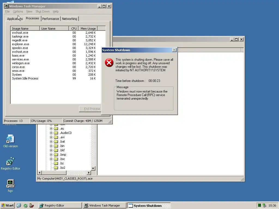279x209 pixels.
Task: Switch to the Networking tab
Action: tap(69, 19)
